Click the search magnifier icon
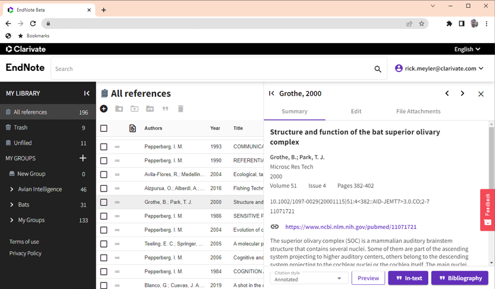The height and width of the screenshot is (289, 495). coord(377,69)
